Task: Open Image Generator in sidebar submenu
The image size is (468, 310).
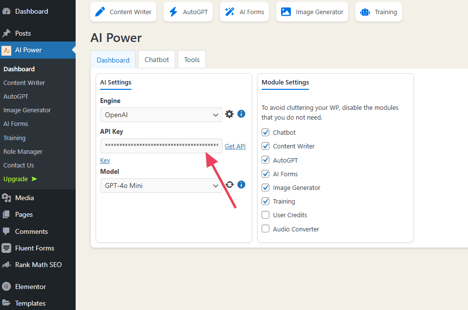Action: 27,110
